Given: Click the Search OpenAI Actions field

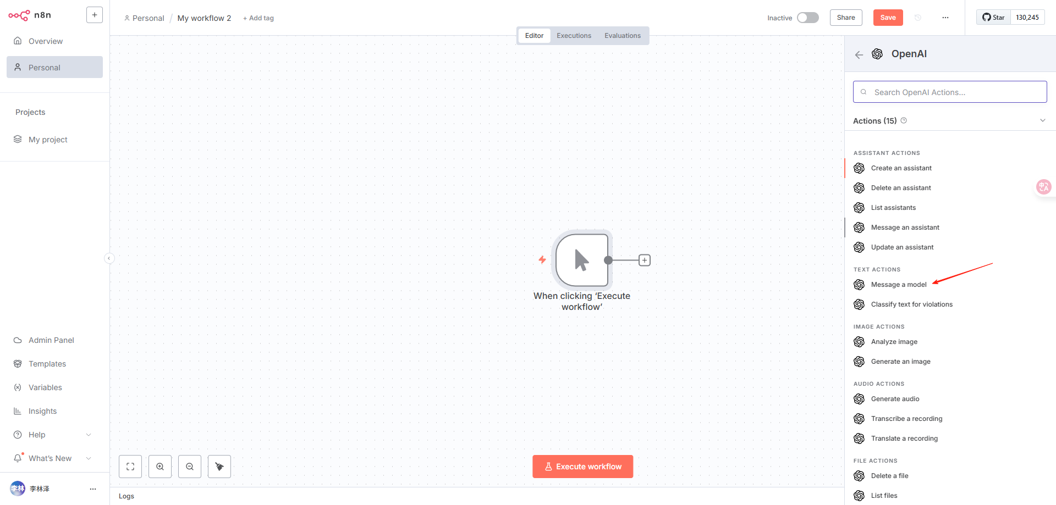Looking at the screenshot, I should [950, 92].
